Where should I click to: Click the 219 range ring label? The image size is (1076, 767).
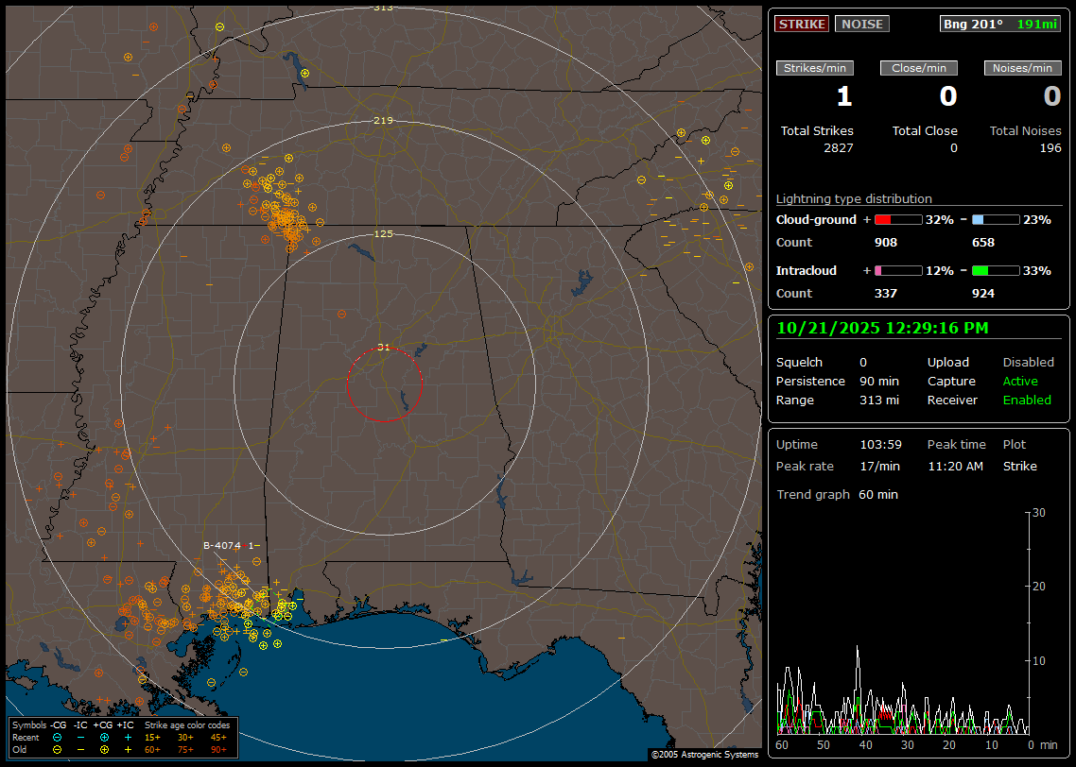pos(383,121)
